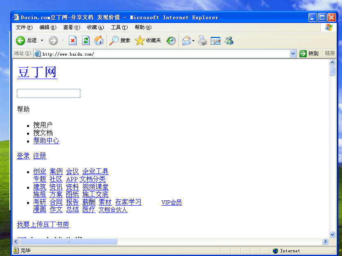Viewport: 342px width, 256px height.
Task: Open the 文档分类 link
Action: click(93, 179)
